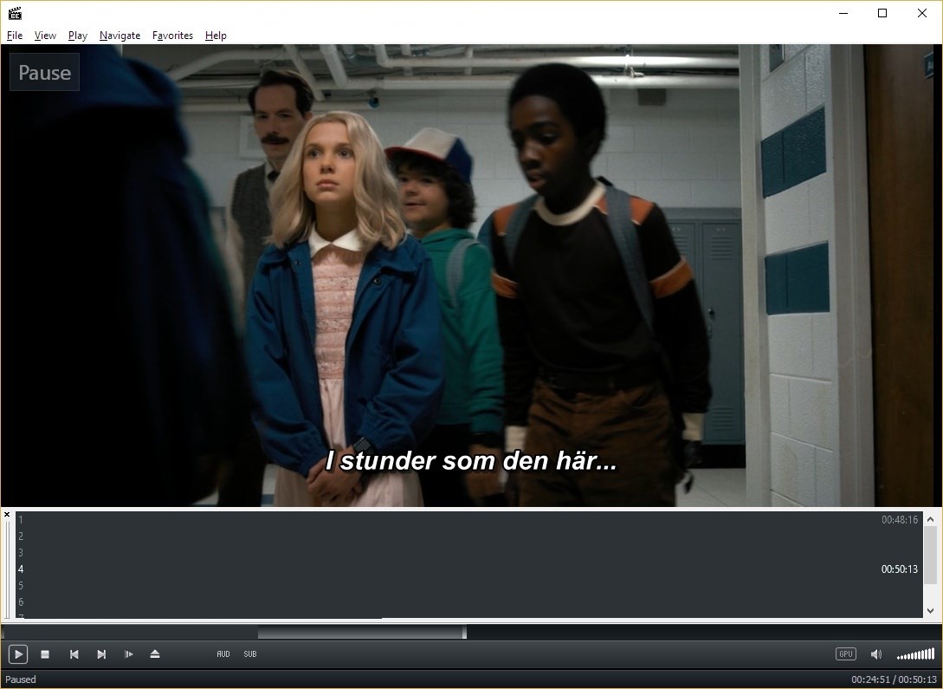Select playlist item 5
Viewport: 943px width, 689px height.
469,586
